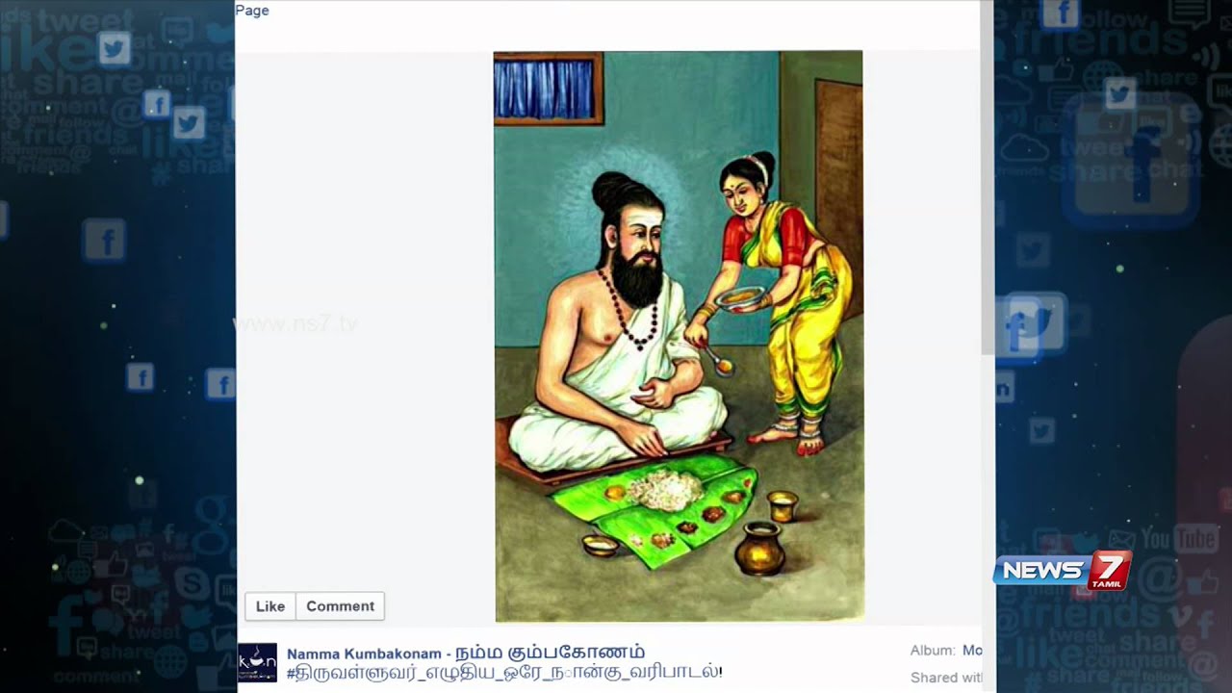Click the www.ns7.tv watermark text
This screenshot has width=1232, height=693.
click(x=296, y=324)
